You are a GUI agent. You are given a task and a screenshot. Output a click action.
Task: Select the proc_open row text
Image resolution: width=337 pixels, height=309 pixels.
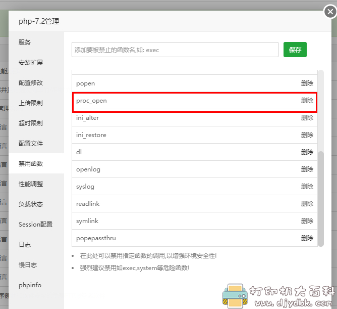[91, 101]
